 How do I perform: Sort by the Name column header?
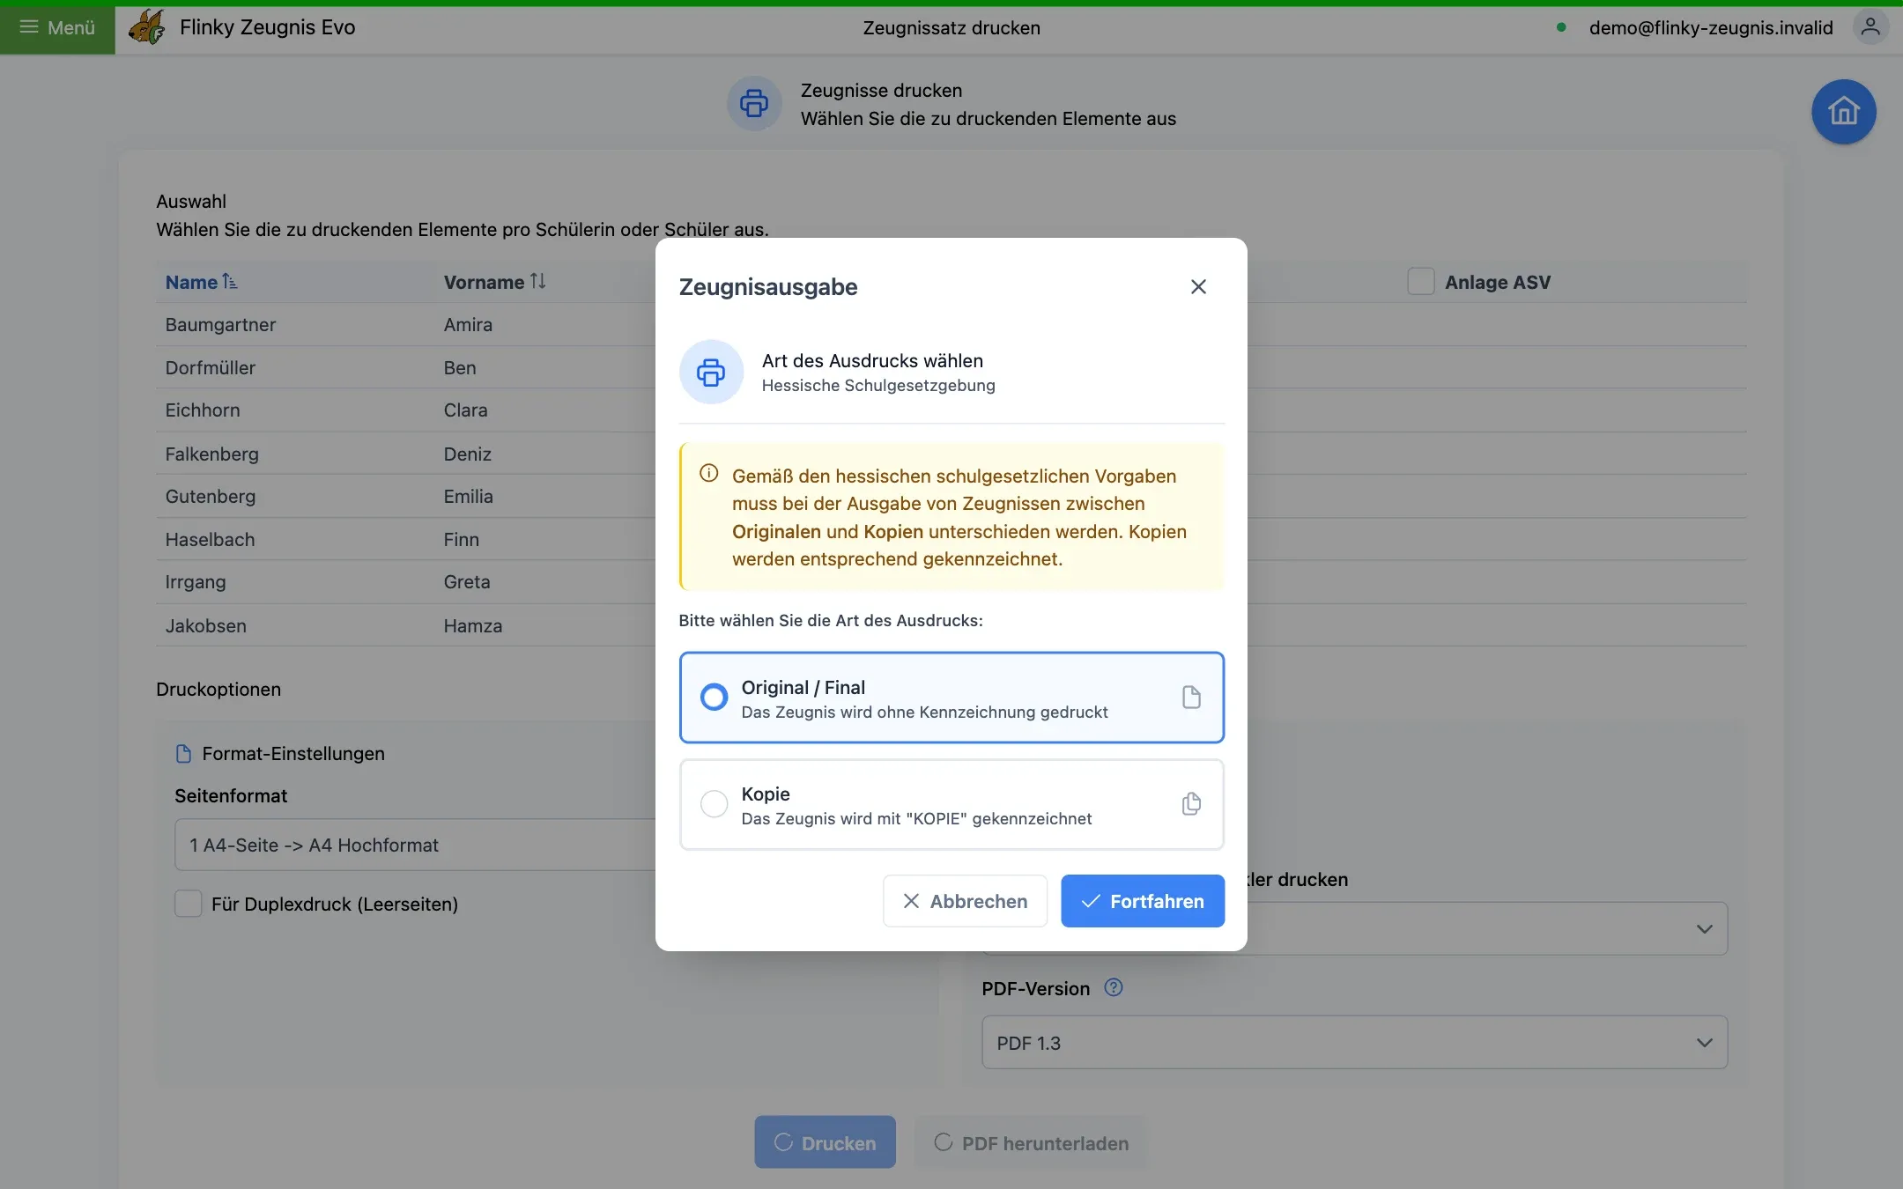click(201, 282)
